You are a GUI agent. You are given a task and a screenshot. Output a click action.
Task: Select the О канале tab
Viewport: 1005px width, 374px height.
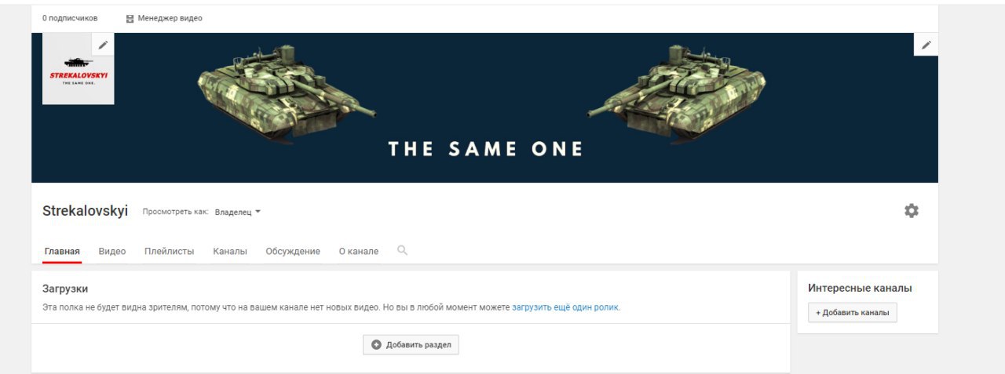pyautogui.click(x=359, y=251)
